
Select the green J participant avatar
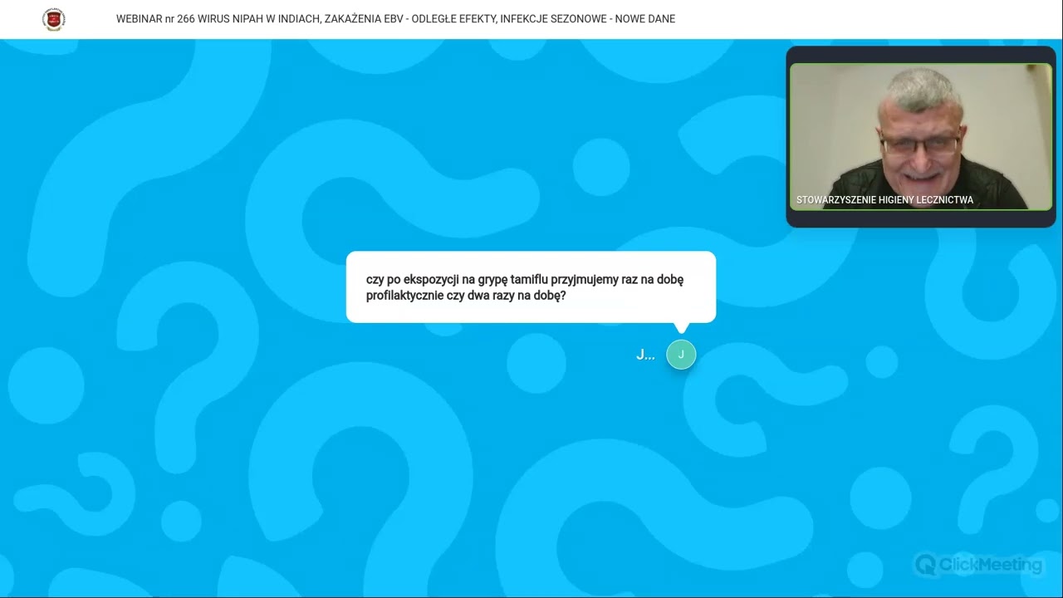pyautogui.click(x=681, y=355)
